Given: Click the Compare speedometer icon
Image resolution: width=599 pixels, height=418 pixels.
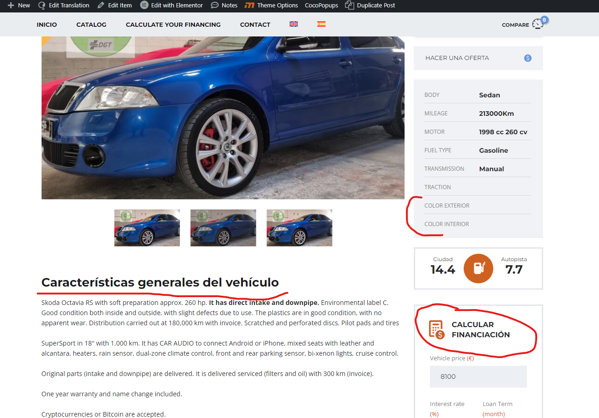Looking at the screenshot, I should pyautogui.click(x=538, y=24).
